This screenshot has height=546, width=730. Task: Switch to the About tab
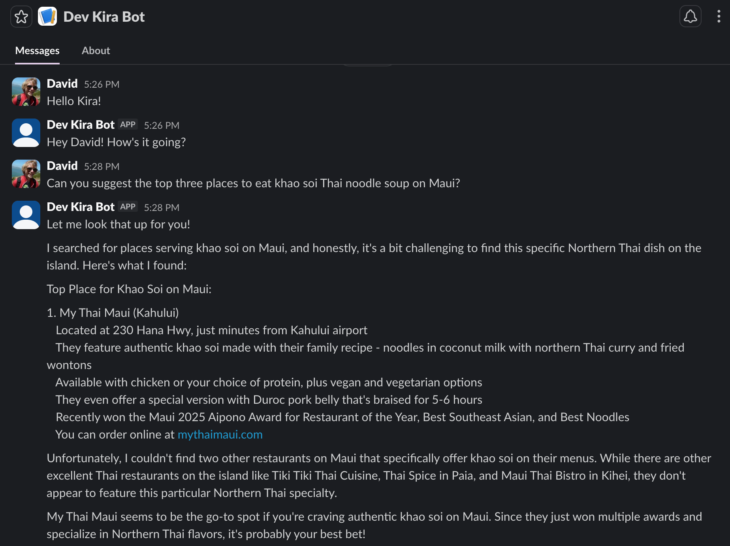96,51
